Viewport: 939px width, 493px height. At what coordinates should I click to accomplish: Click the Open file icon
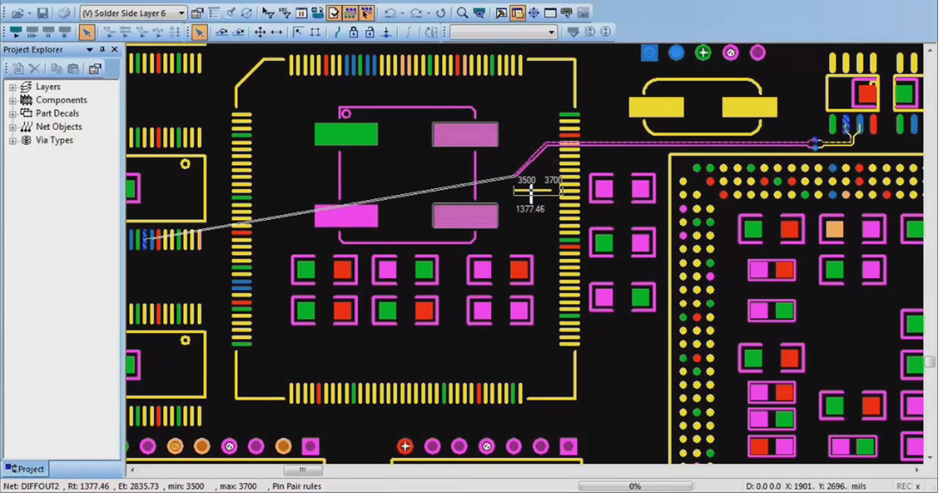pyautogui.click(x=16, y=13)
